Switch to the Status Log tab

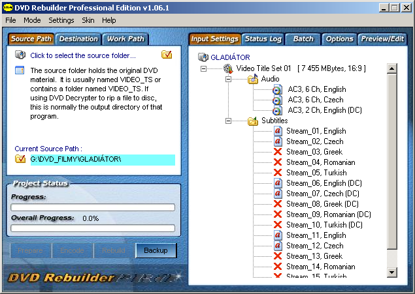(x=263, y=39)
